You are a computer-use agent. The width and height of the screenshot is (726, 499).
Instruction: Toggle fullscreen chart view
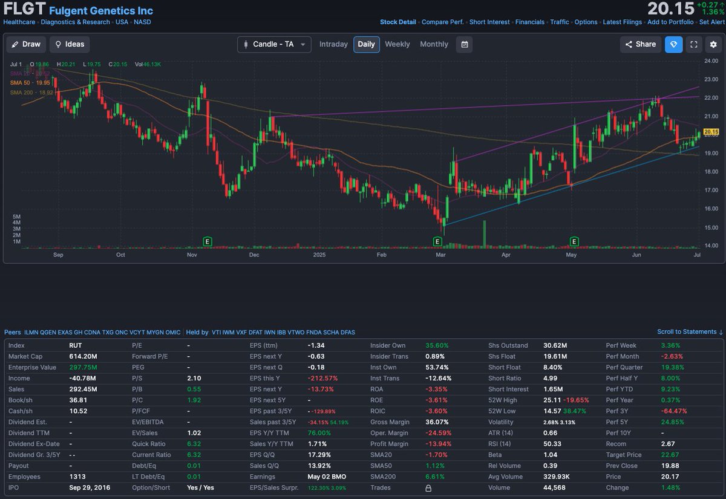[694, 44]
